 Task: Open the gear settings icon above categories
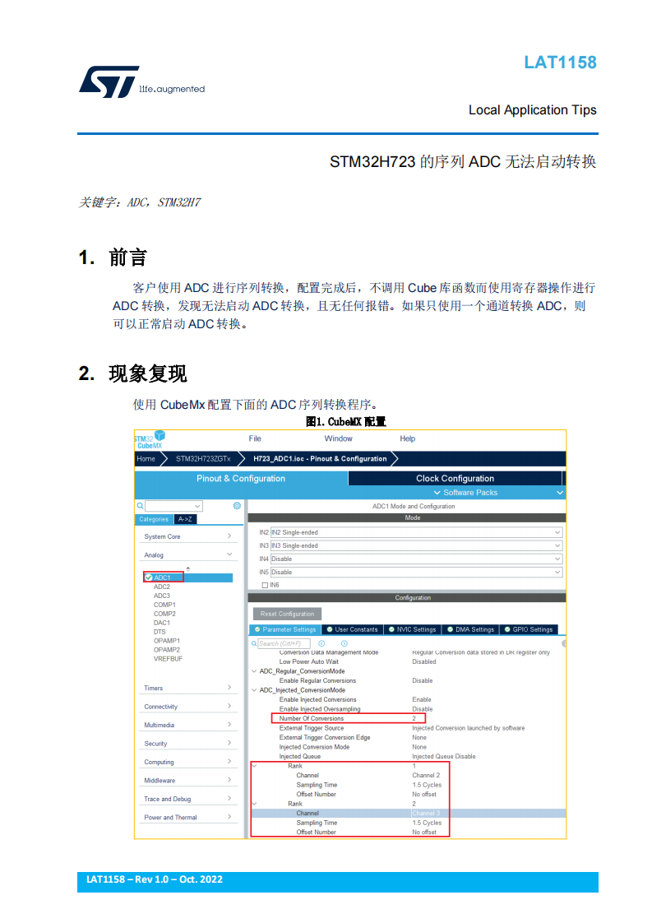237,506
